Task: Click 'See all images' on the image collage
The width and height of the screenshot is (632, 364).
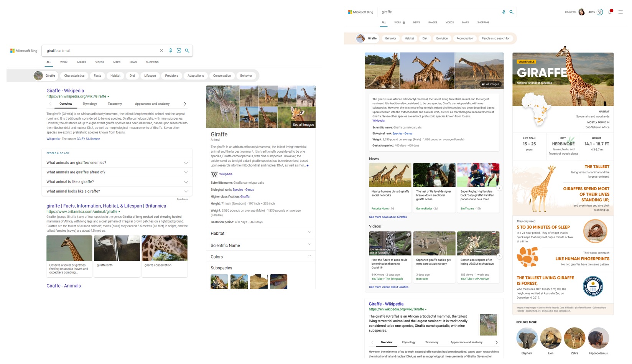Action: coord(303,125)
